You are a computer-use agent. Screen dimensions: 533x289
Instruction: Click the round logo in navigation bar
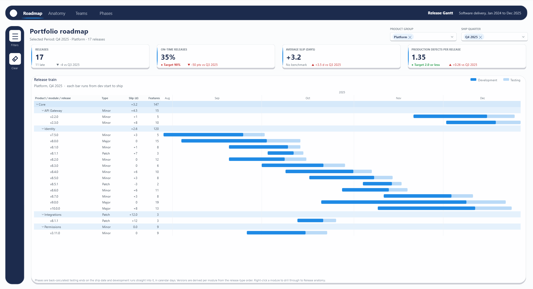click(14, 13)
